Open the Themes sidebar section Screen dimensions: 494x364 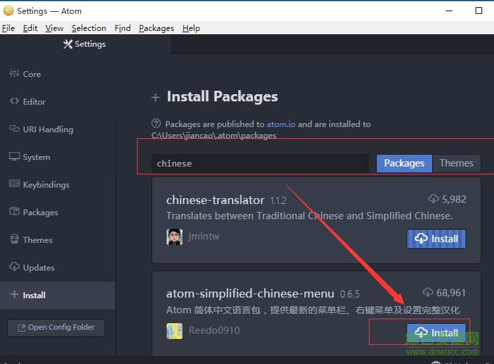[38, 240]
